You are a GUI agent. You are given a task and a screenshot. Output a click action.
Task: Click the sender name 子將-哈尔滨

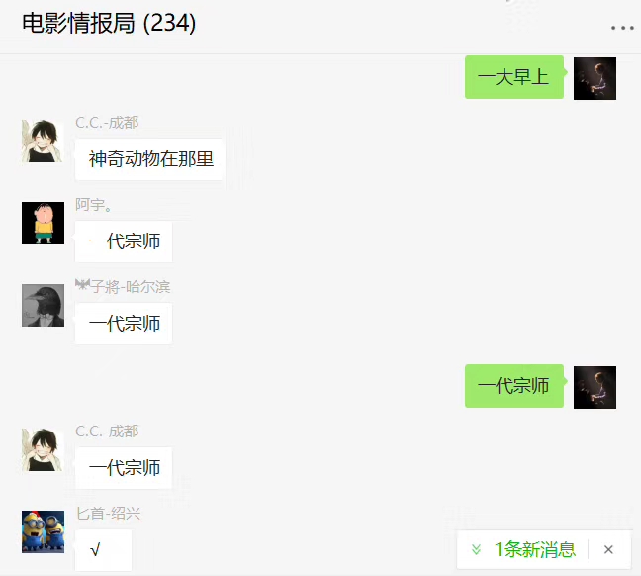pyautogui.click(x=123, y=286)
